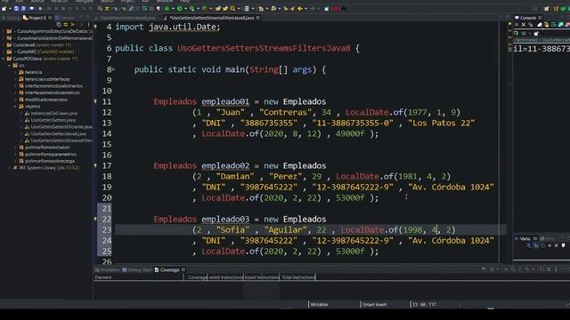Image resolution: width=570 pixels, height=320 pixels.
Task: Click the New Java Class icon
Action: 225,9
